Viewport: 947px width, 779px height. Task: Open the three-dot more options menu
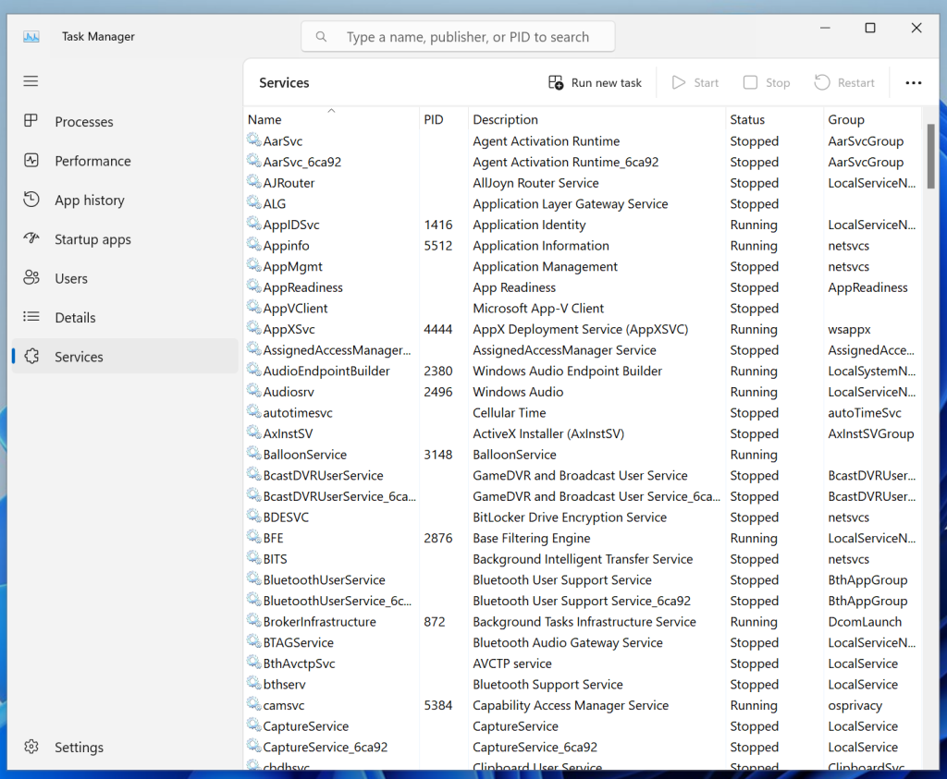913,82
